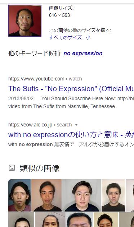Open the すべてのサイズ link
Screen dimensions: 134x227
66,37
